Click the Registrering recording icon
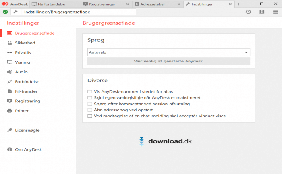282x174 pixels. [10, 101]
